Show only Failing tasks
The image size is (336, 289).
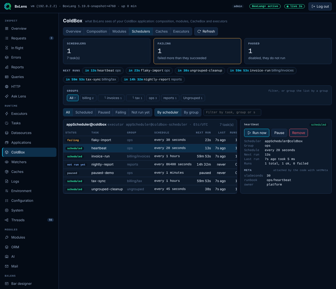click(x=121, y=112)
